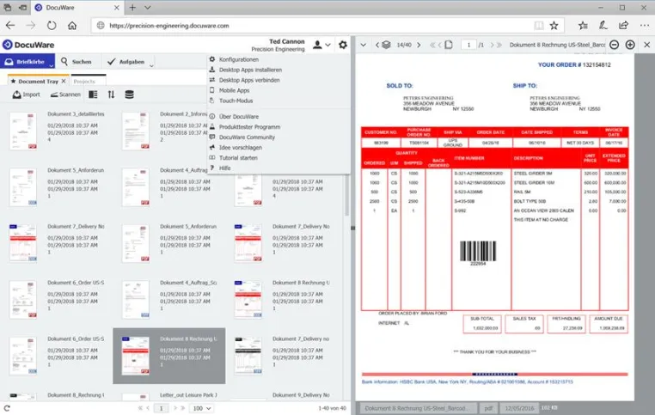Click the Import icon button
The width and height of the screenshot is (655, 415).
(27, 95)
